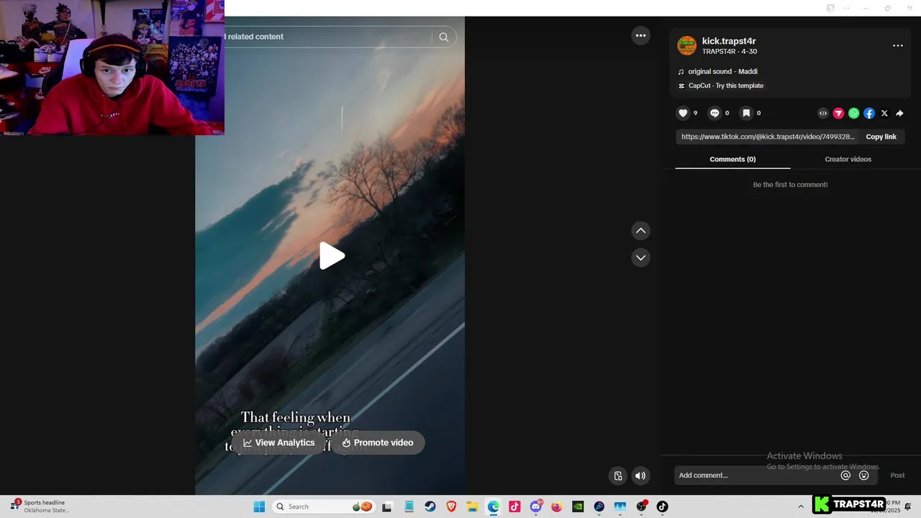Insert a mention with the @ icon

pyautogui.click(x=845, y=475)
